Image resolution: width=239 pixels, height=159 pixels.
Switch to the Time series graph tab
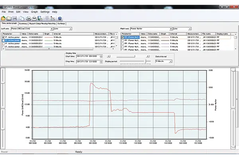click(x=9, y=23)
